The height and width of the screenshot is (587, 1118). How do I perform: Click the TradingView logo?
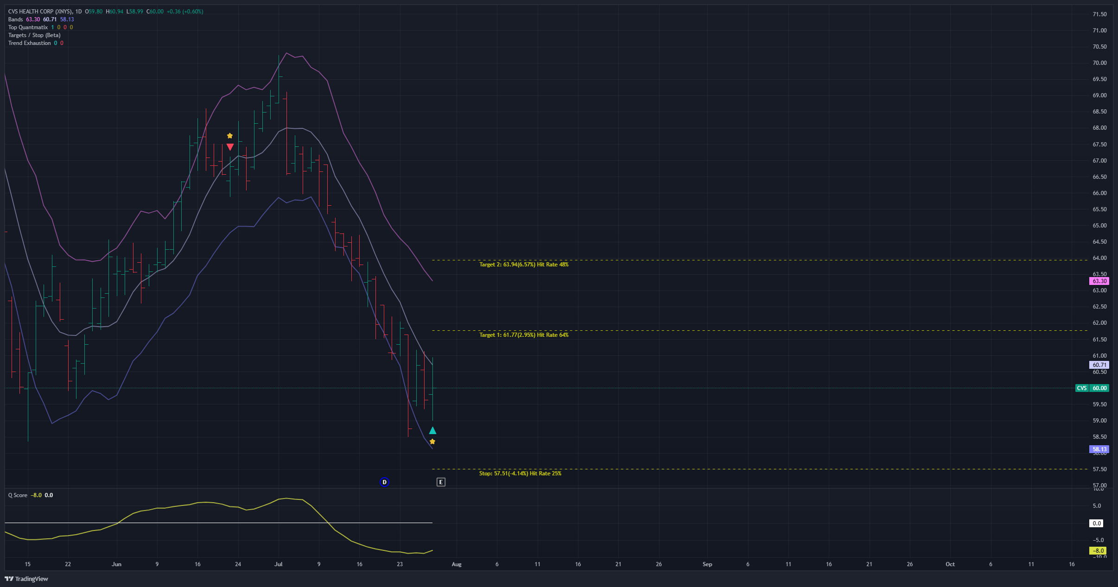point(26,579)
